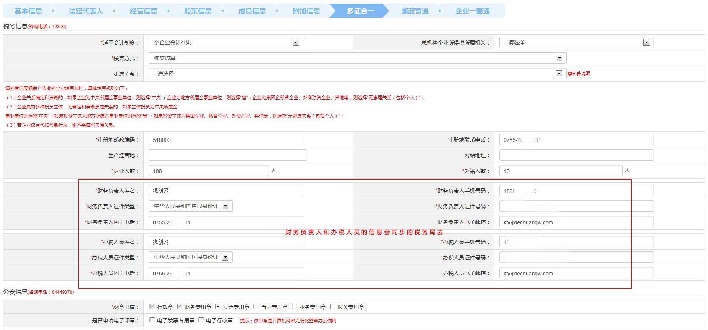Enable the 电子发票专用章 checkbox
The image size is (708, 330).
pos(152,320)
